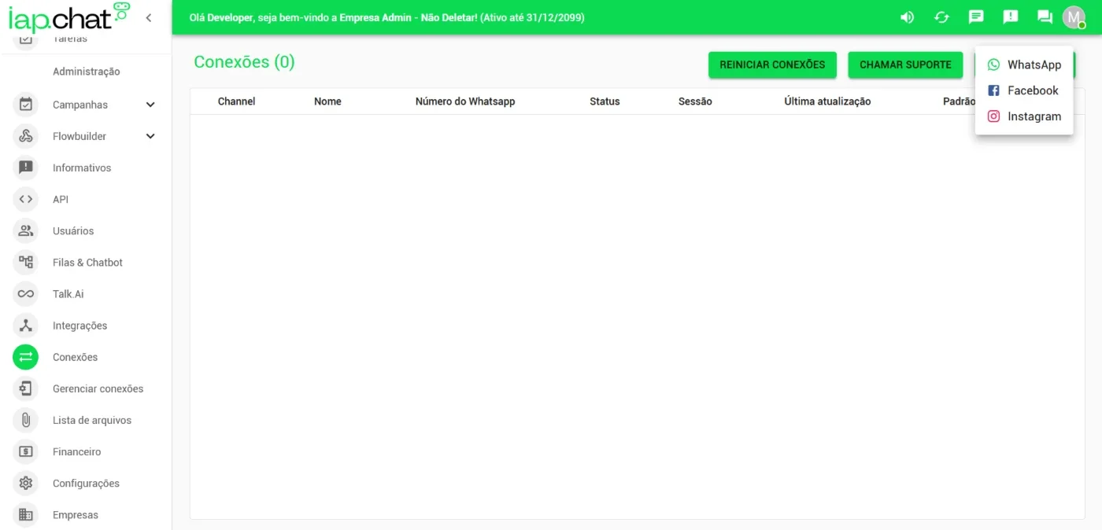
Task: Open Usuários in the sidebar
Action: coord(73,230)
